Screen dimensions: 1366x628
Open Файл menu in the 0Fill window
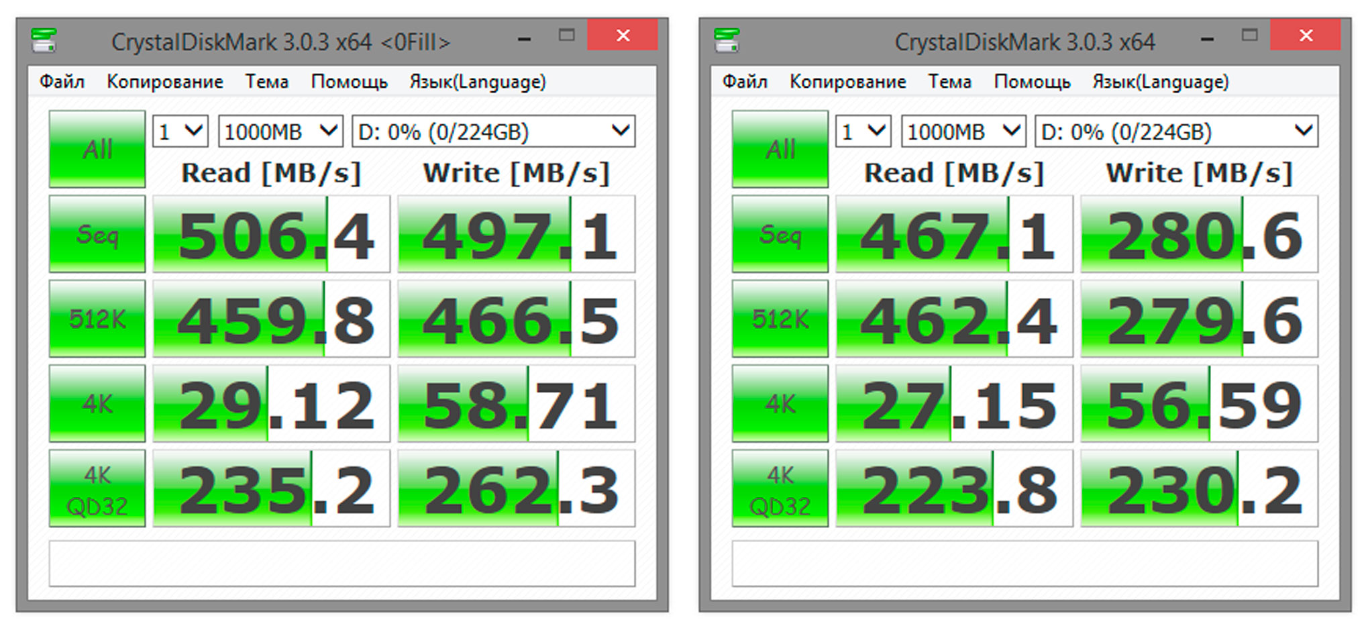62,82
